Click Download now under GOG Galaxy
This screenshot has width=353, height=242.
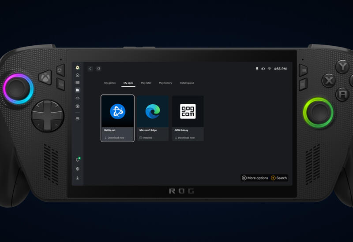click(185, 138)
